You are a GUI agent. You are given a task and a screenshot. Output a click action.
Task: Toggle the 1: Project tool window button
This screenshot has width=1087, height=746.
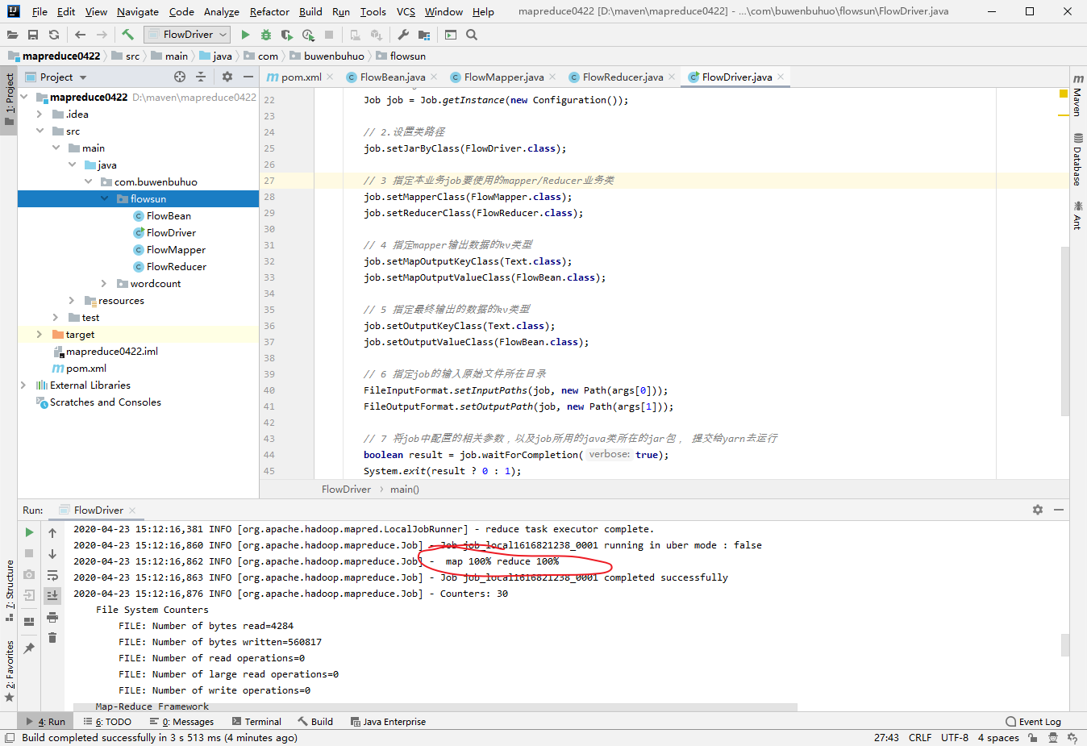pos(9,100)
